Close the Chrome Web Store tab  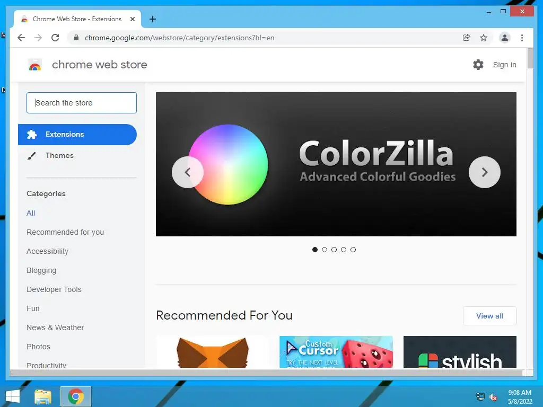(x=132, y=19)
